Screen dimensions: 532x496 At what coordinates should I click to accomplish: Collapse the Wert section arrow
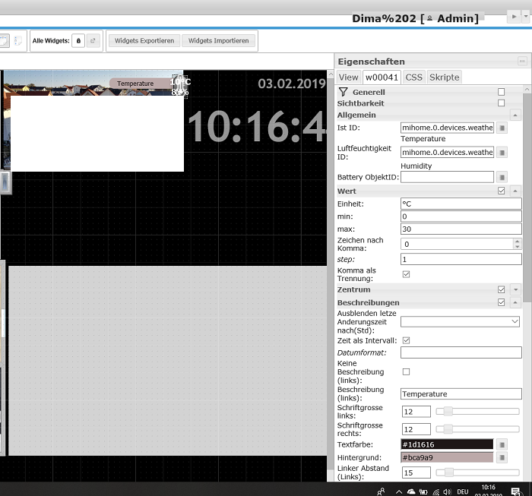(515, 191)
